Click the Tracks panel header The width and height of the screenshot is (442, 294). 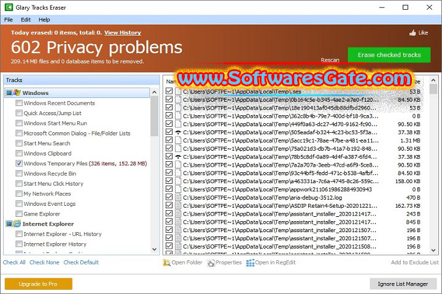click(81, 80)
